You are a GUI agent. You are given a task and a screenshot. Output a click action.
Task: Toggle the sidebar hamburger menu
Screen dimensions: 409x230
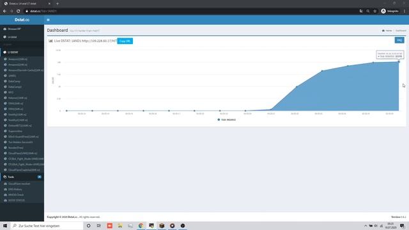pos(48,20)
